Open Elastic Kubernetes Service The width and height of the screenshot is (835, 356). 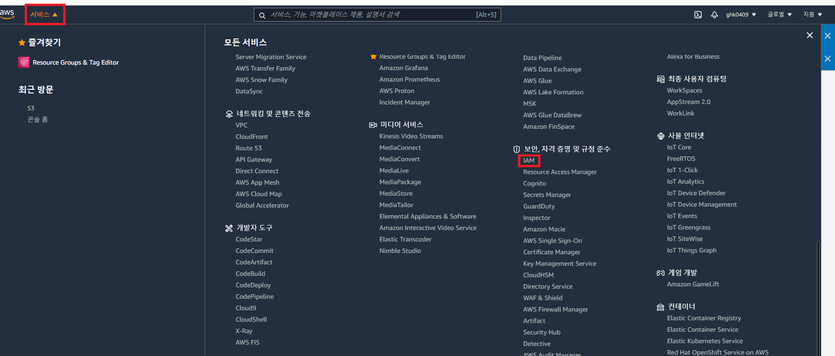(705, 341)
